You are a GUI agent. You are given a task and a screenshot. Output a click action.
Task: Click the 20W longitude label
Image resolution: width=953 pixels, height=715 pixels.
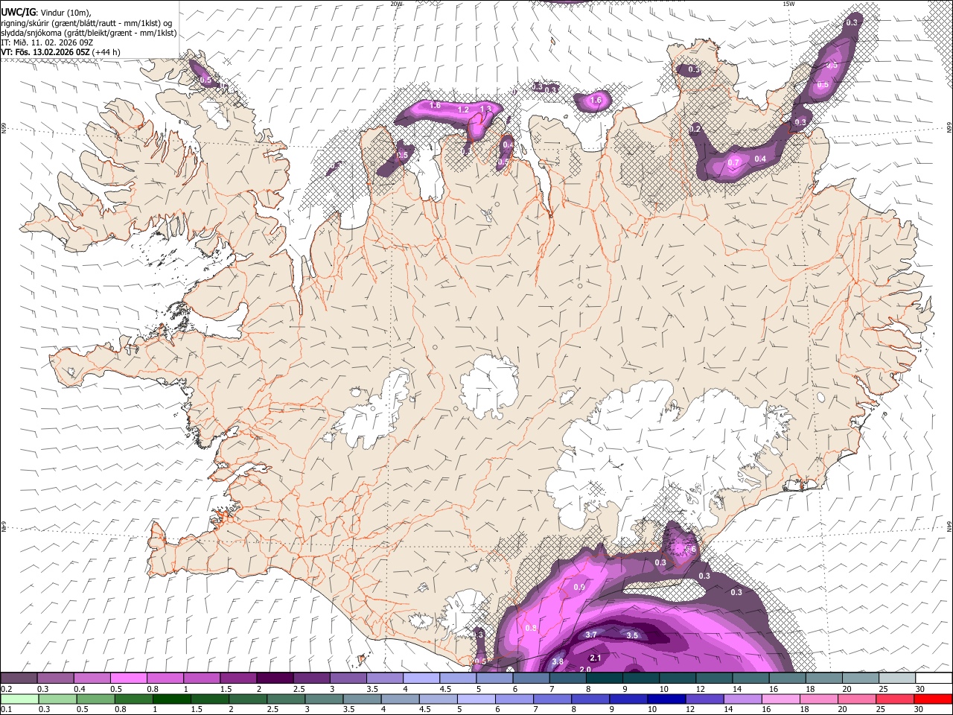396,4
